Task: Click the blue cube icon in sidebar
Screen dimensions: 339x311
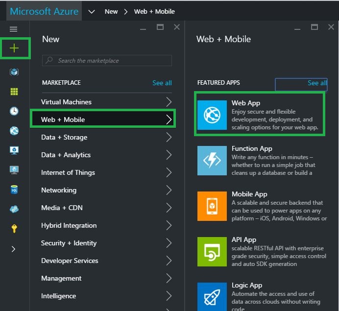Action: 14,72
